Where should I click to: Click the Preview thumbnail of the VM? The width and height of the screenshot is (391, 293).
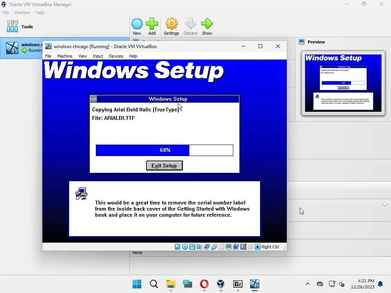pos(343,83)
